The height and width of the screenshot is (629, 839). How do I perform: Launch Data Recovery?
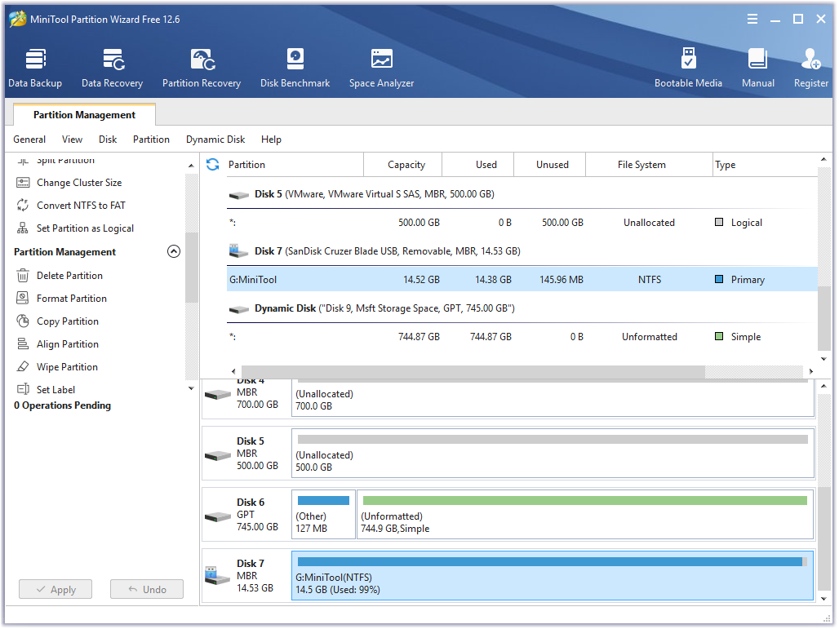coord(112,65)
